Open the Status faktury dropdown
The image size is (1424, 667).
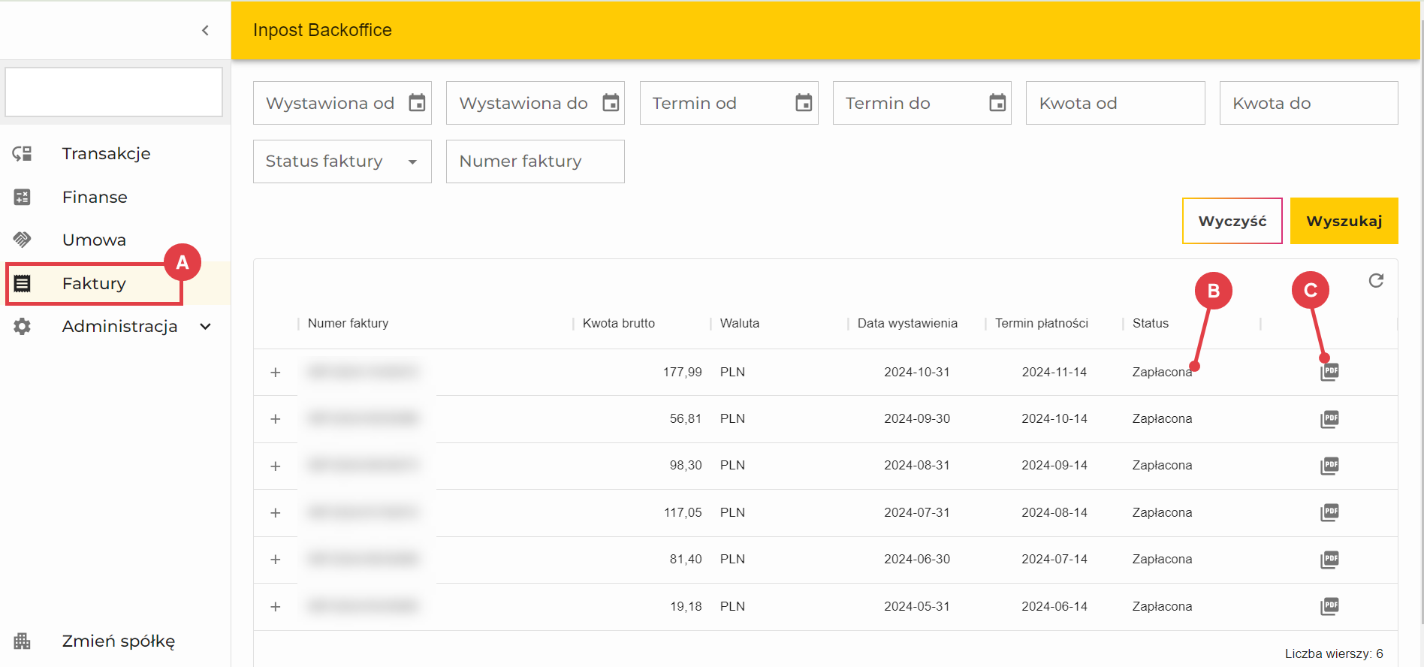point(342,161)
